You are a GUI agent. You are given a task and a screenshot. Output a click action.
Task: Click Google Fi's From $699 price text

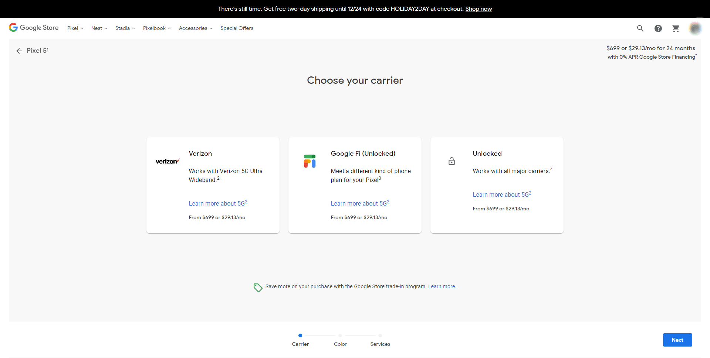359,217
